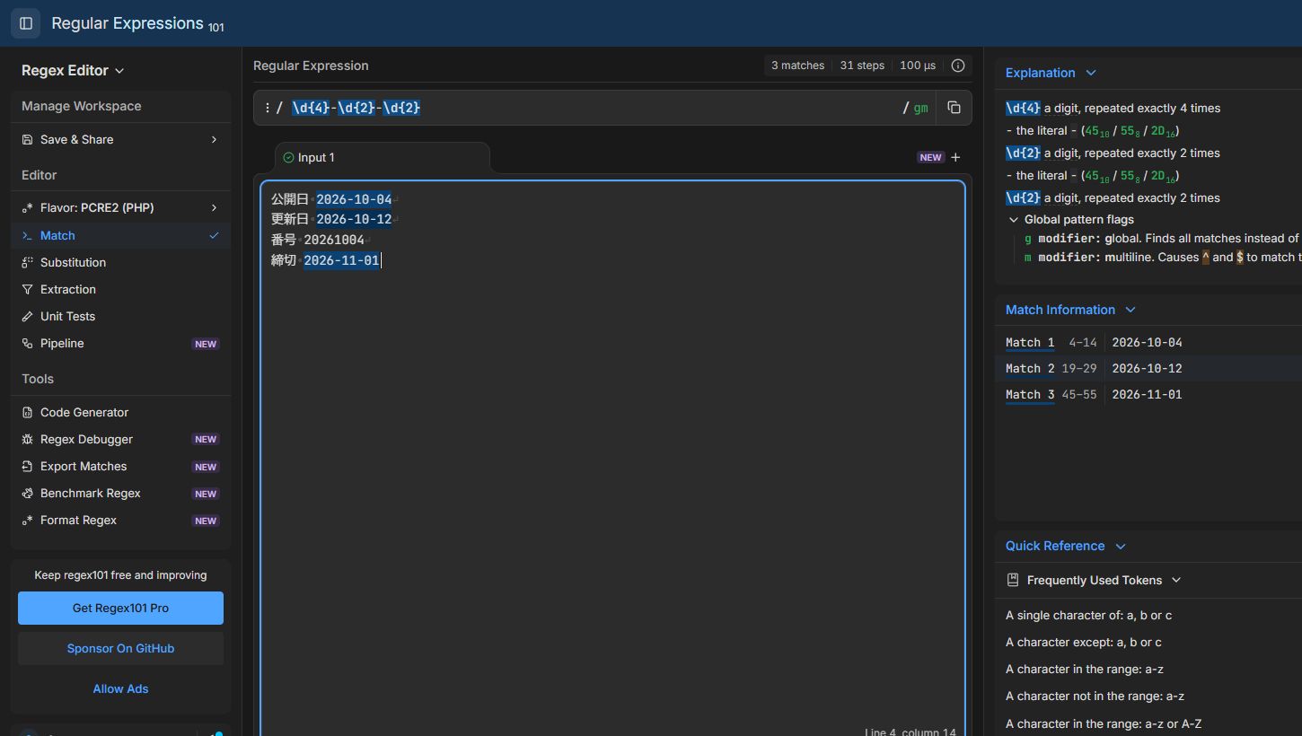
Task: Click the Export Matches icon
Action: [27, 467]
